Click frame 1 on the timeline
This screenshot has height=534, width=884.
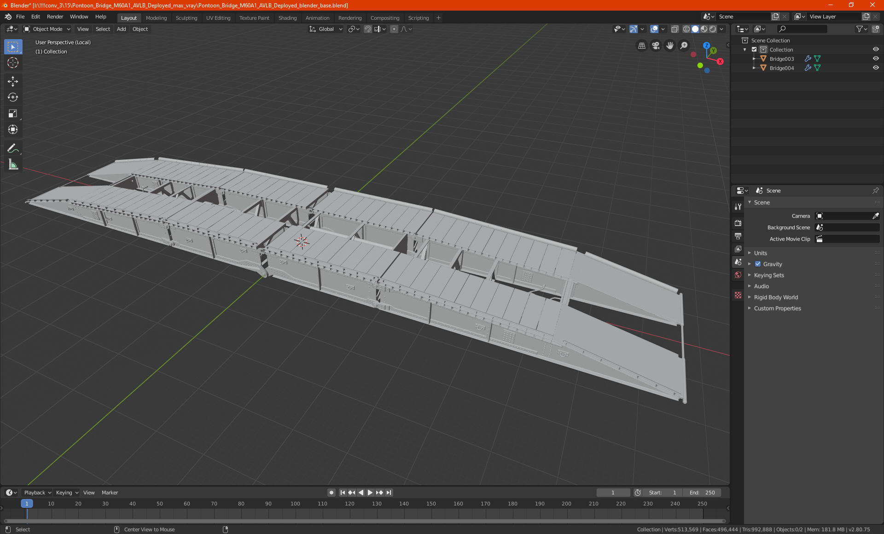27,503
